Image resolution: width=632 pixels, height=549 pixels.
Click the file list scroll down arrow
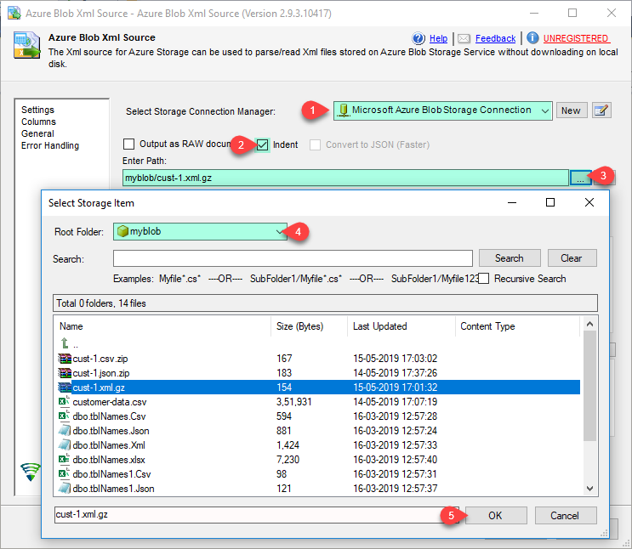(x=590, y=489)
